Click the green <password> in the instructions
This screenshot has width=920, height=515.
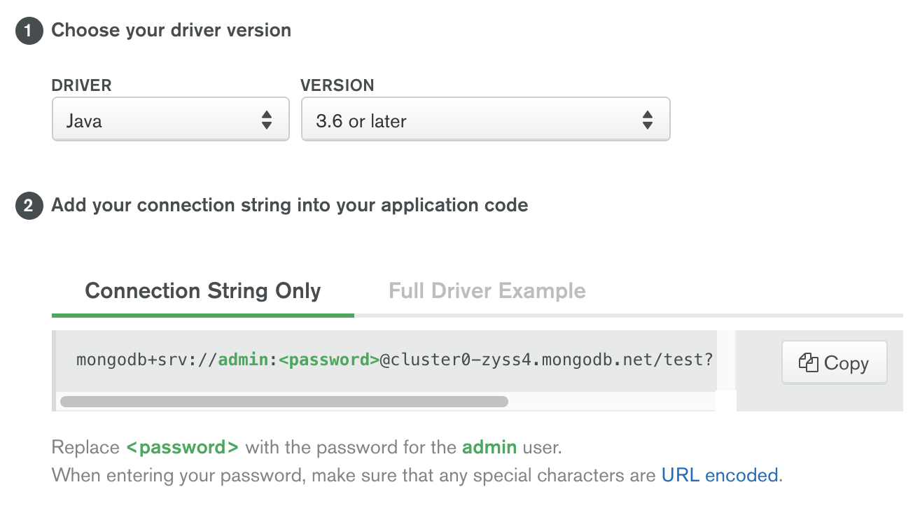pos(182,447)
